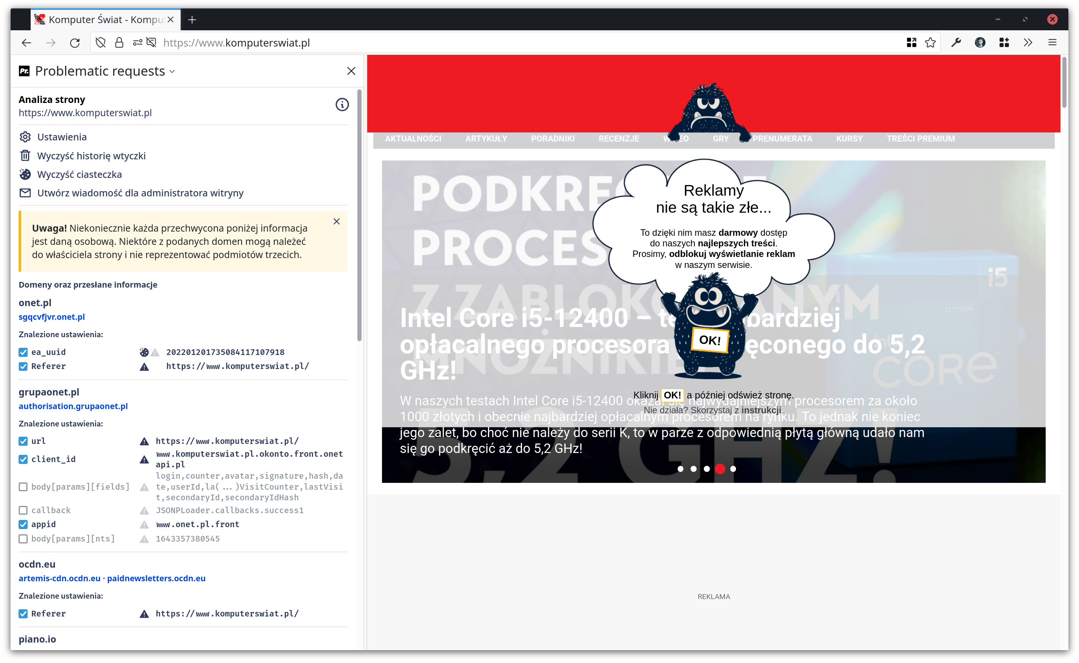Bookmark page with the star icon
Image resolution: width=1079 pixels, height=663 pixels.
(x=930, y=42)
